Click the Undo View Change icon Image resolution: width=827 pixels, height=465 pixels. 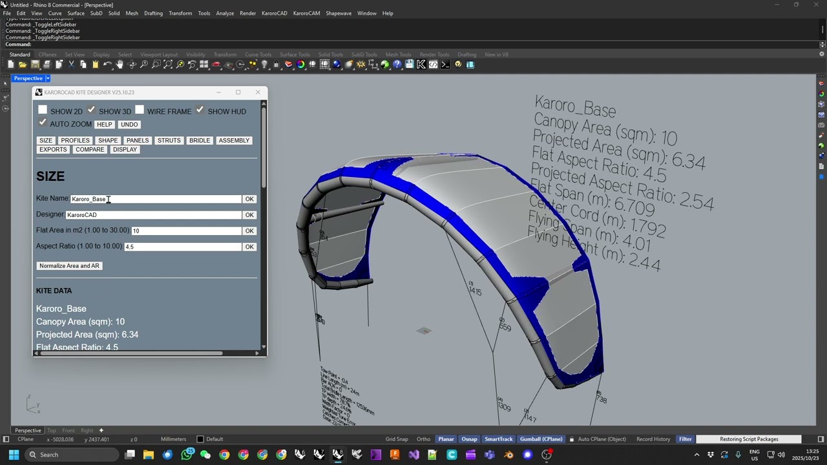coord(192,65)
